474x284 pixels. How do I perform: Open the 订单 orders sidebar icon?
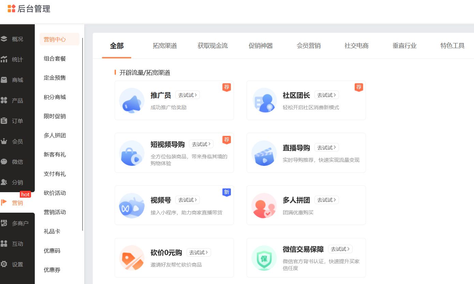(4, 120)
